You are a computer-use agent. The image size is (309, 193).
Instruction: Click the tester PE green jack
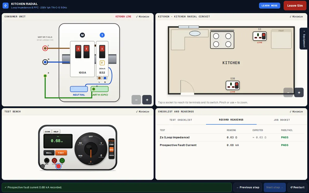coord(62,161)
